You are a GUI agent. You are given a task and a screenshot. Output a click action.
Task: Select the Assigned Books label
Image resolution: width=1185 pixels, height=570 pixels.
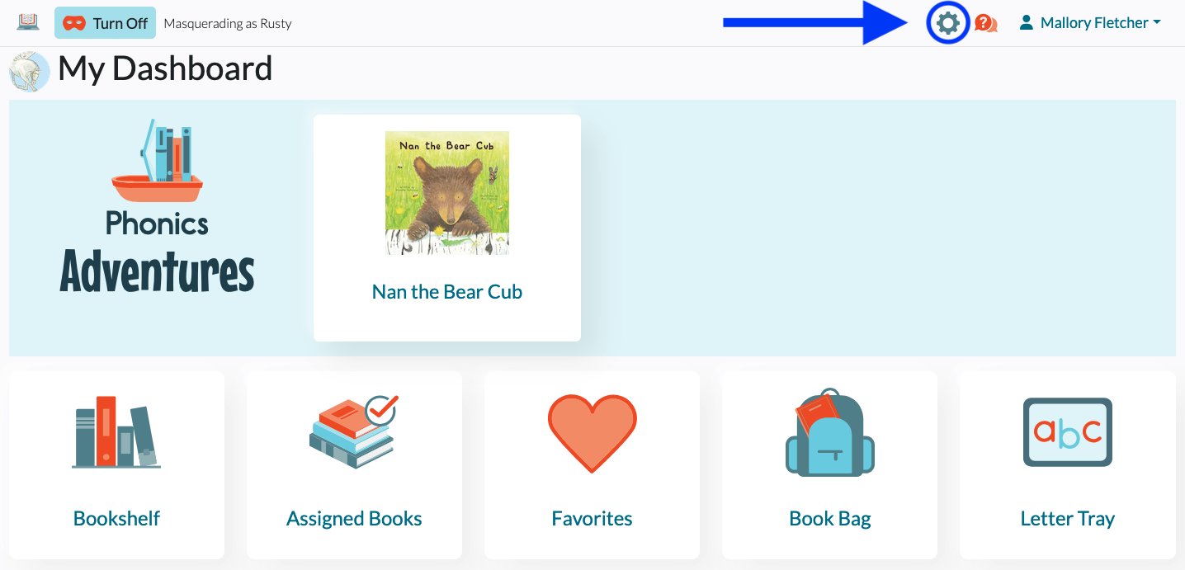pos(354,518)
